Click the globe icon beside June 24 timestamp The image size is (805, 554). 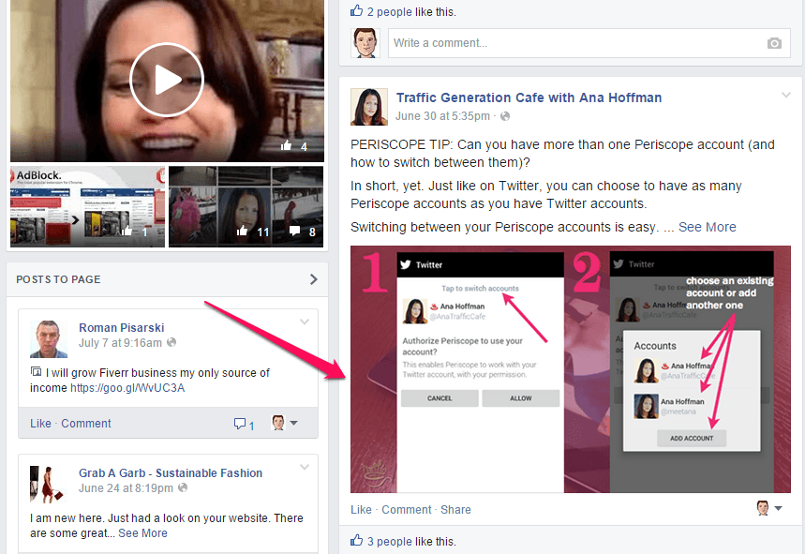(184, 488)
